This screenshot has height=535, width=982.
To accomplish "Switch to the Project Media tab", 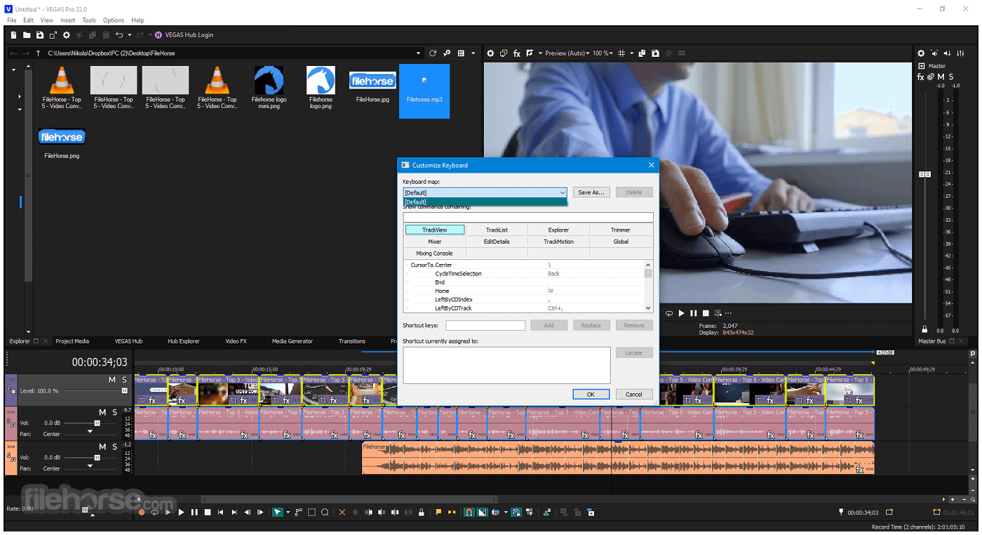I will 72,341.
